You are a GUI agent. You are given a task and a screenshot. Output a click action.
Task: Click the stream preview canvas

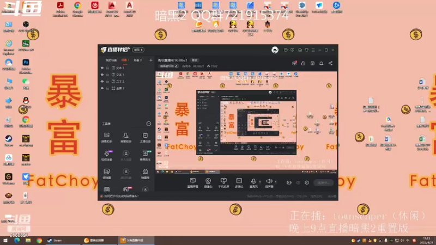[246, 123]
